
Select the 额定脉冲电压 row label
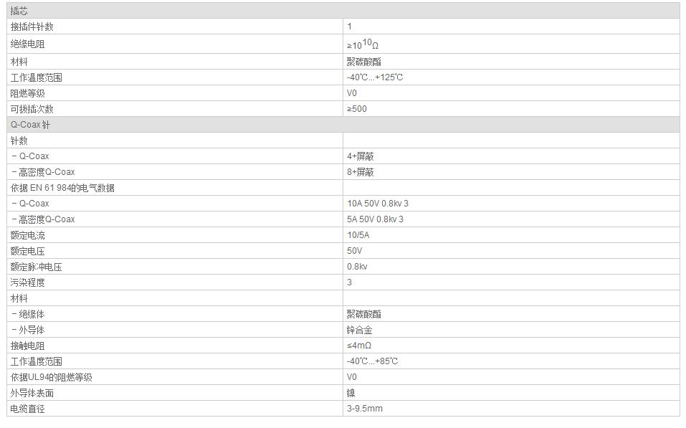coord(36,267)
